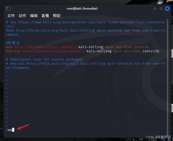
Task: Click the misspelled word contriib
Action: 151,51
